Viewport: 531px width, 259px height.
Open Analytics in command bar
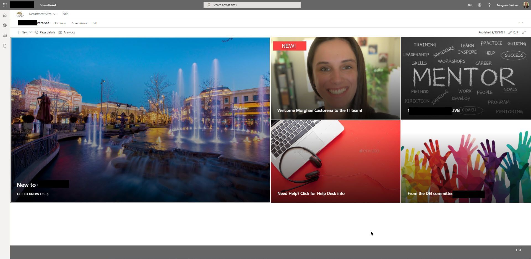(67, 32)
